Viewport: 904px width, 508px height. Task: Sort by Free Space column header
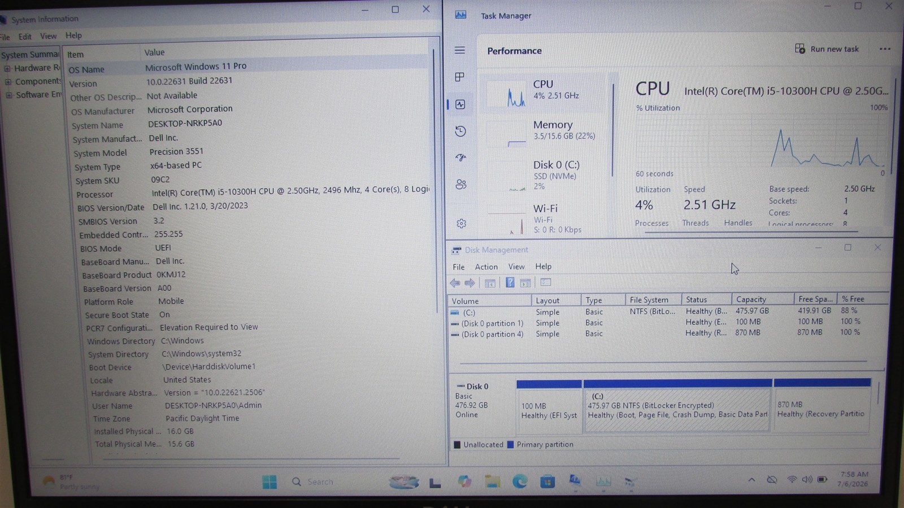coord(815,299)
